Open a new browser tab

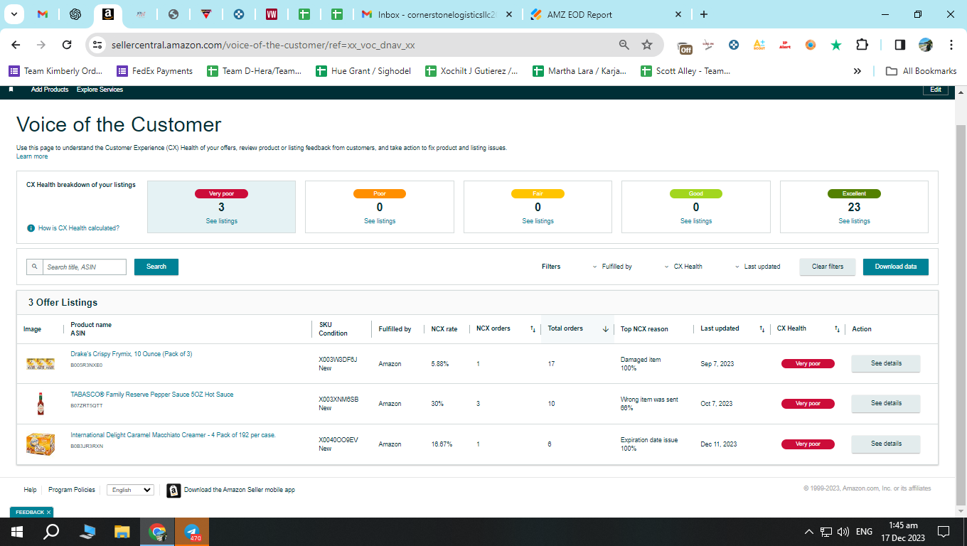coord(704,14)
